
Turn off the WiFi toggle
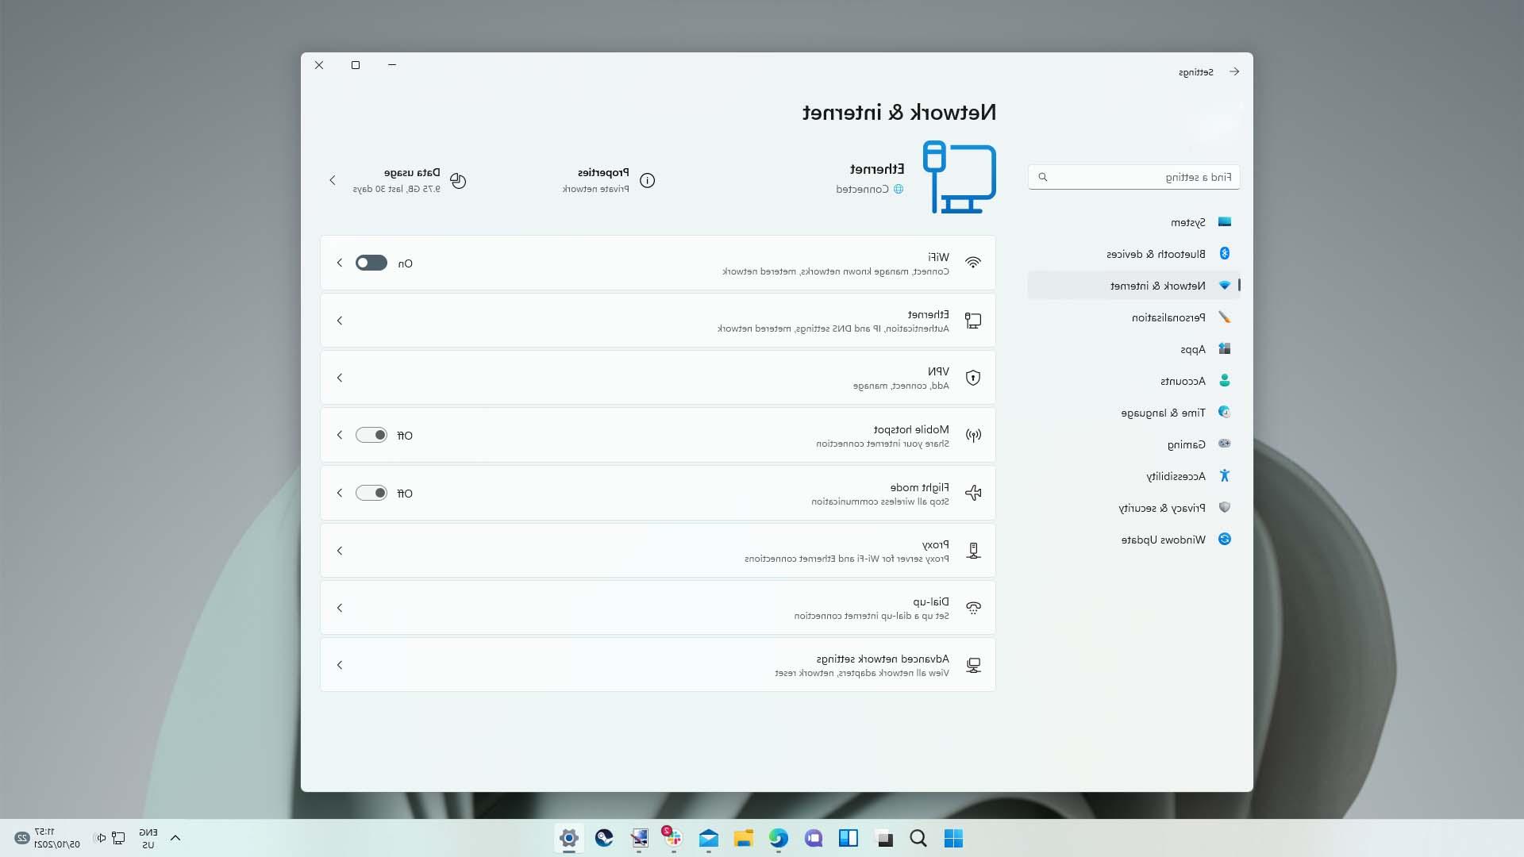pos(371,263)
